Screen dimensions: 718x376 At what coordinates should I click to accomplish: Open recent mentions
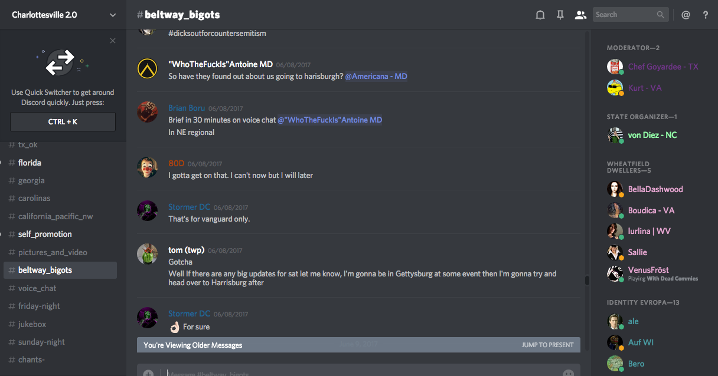point(686,15)
